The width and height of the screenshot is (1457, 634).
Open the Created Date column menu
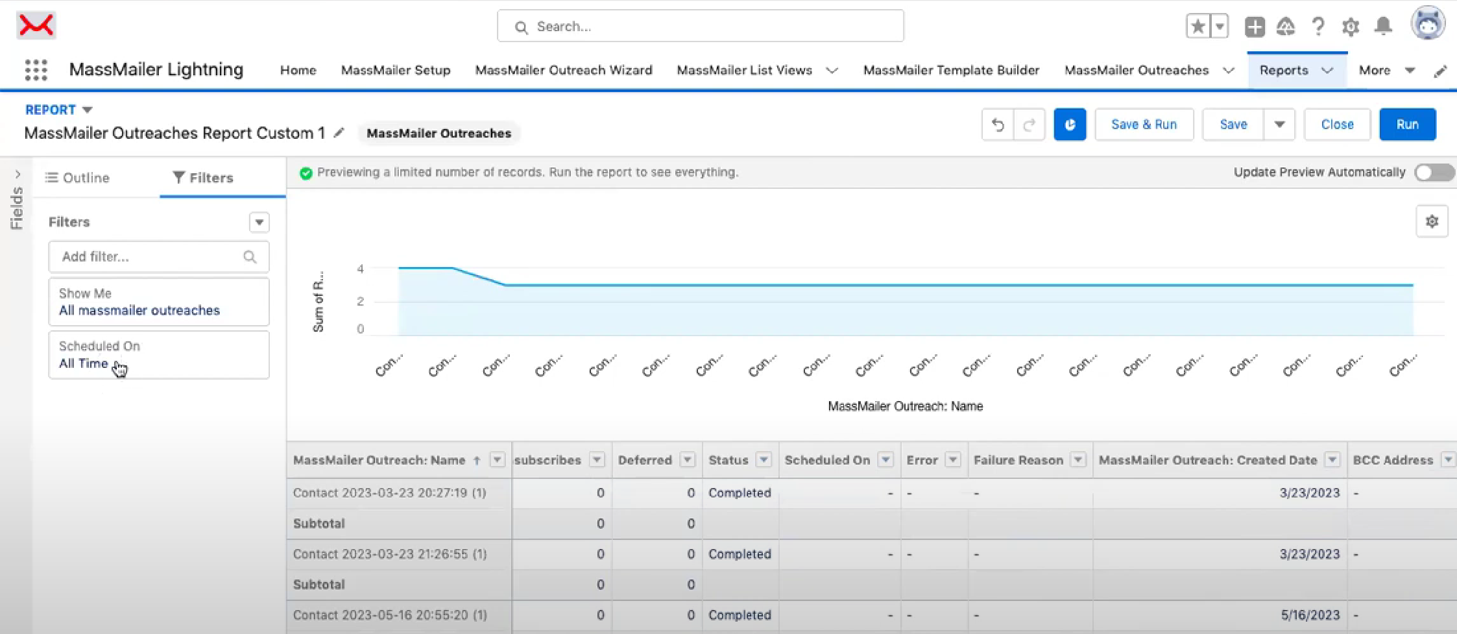1332,460
